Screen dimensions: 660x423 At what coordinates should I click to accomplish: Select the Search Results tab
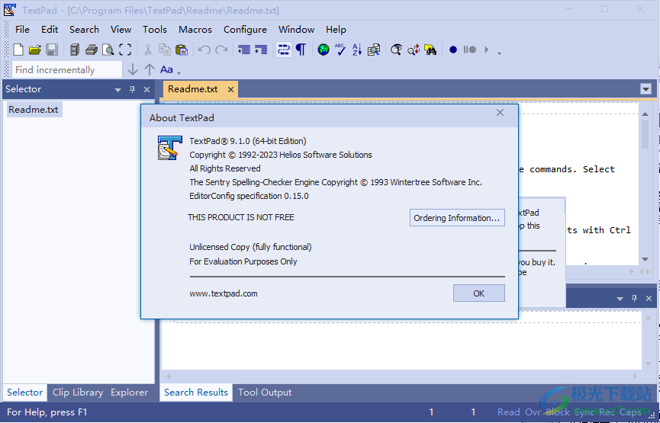coord(196,393)
